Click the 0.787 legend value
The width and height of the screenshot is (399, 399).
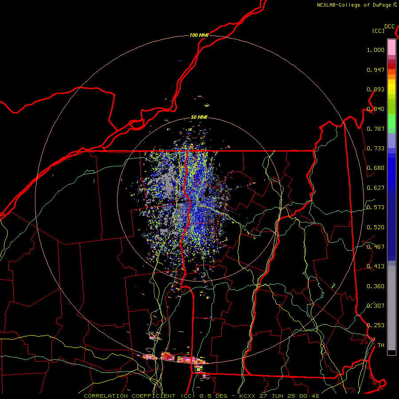(x=376, y=129)
